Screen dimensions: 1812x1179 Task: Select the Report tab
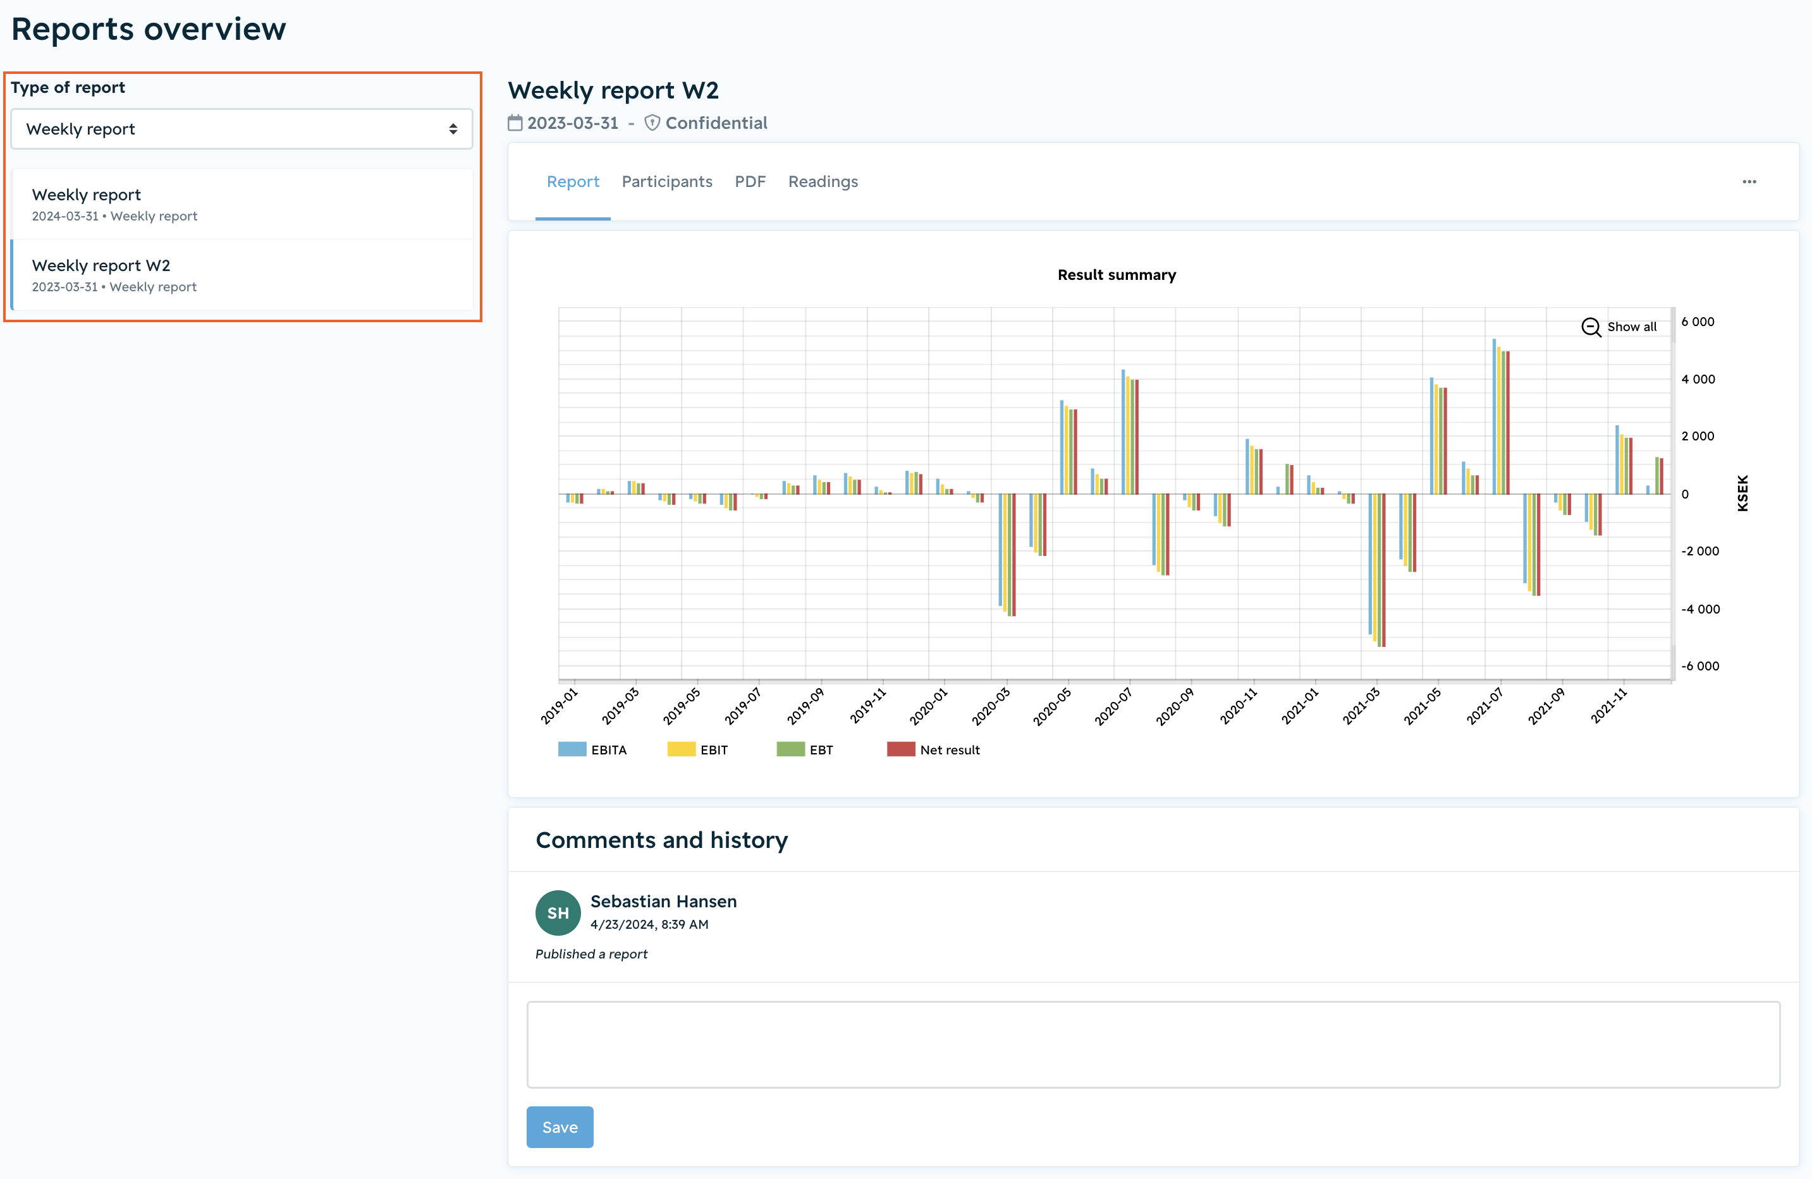click(573, 182)
